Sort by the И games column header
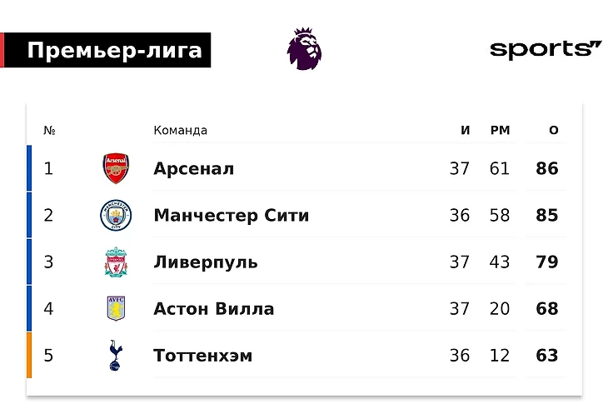Screen dimensions: 608x414 tap(466, 130)
